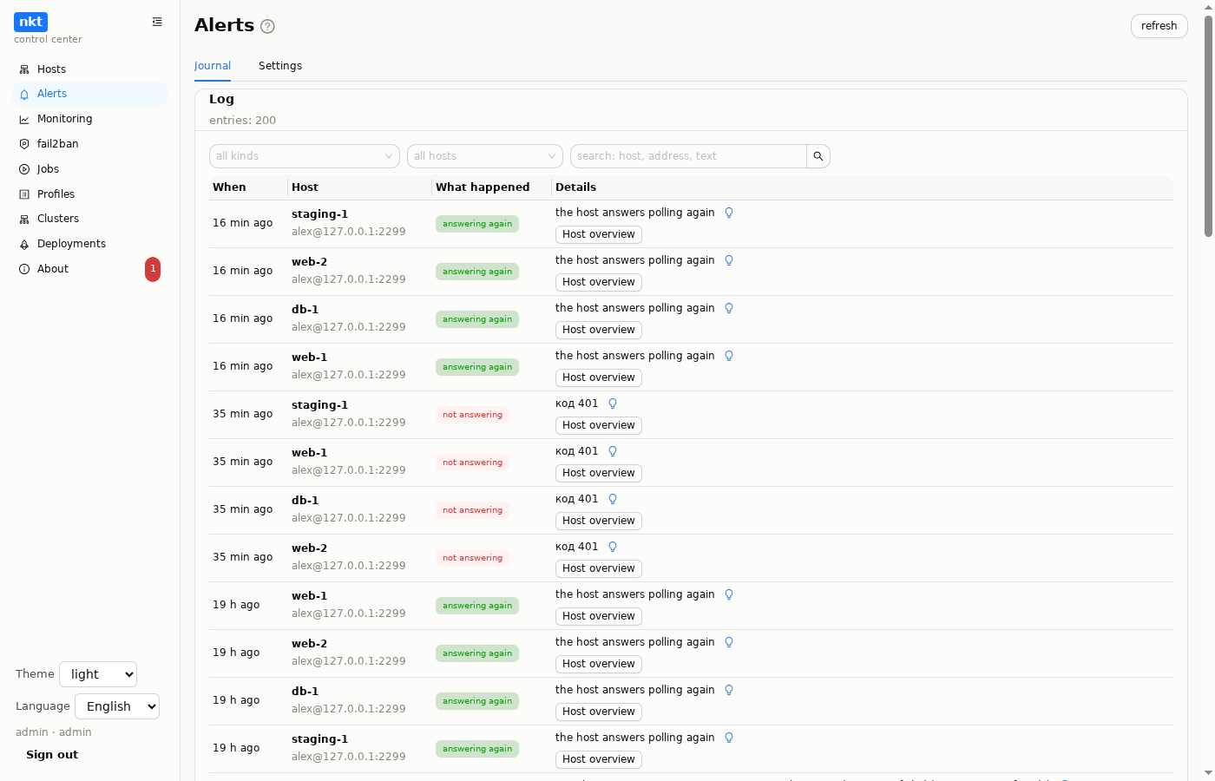The height and width of the screenshot is (781, 1215).
Task: Click lightbulb next to staging-1 код 401
Action: click(613, 404)
